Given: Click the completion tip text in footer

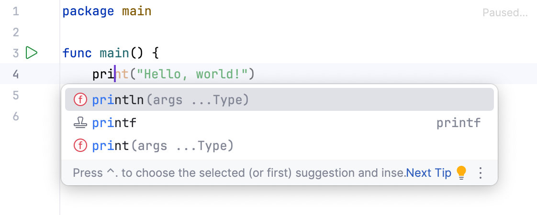Looking at the screenshot, I should tap(239, 173).
